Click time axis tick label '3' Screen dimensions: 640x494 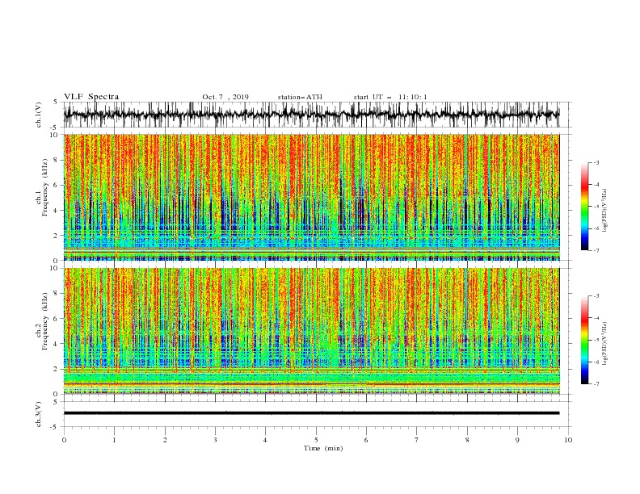point(215,440)
